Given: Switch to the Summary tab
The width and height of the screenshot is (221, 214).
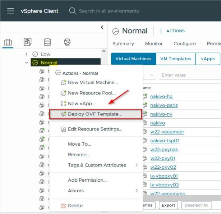Looking at the screenshot, I should click(123, 44).
